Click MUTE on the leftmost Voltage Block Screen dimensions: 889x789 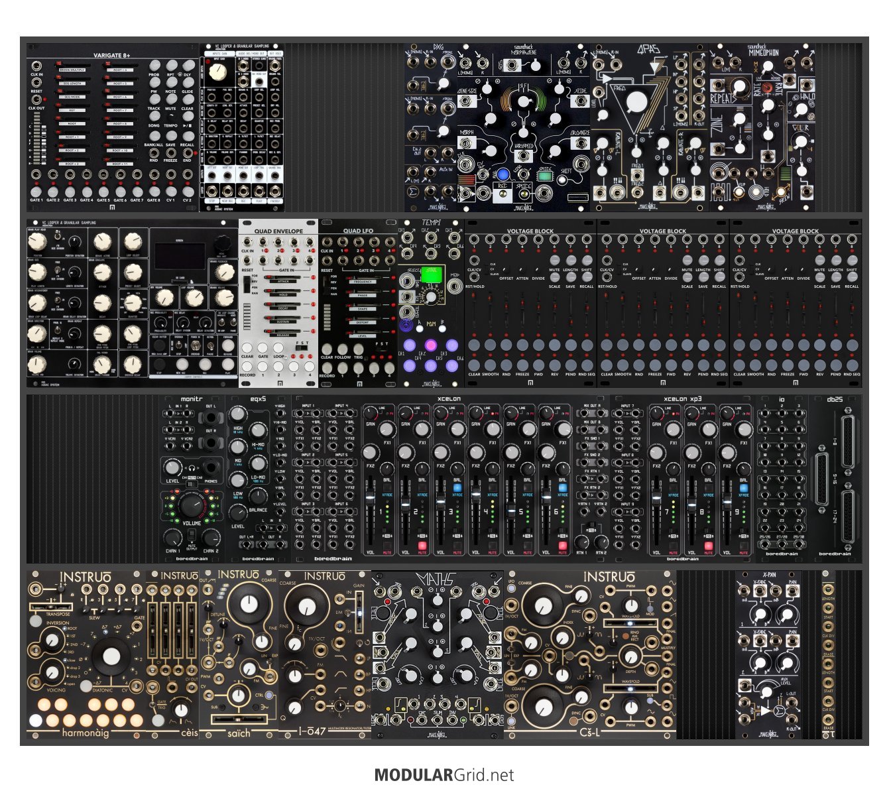tap(554, 261)
